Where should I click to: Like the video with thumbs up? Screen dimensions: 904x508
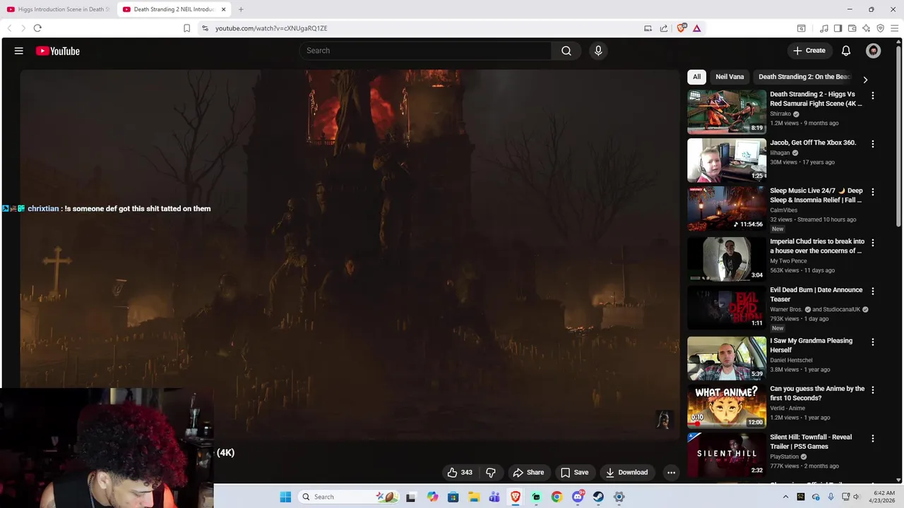click(460, 473)
